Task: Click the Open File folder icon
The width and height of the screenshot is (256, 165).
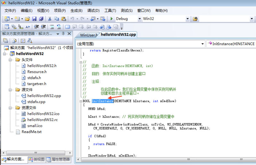Action: pos(28,19)
